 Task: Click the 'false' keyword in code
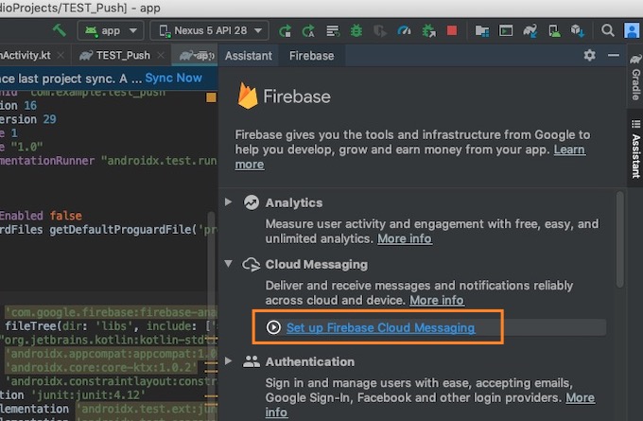pos(65,216)
